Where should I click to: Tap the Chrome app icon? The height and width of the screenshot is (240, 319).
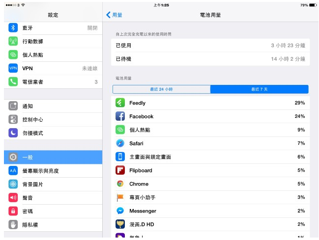120,184
